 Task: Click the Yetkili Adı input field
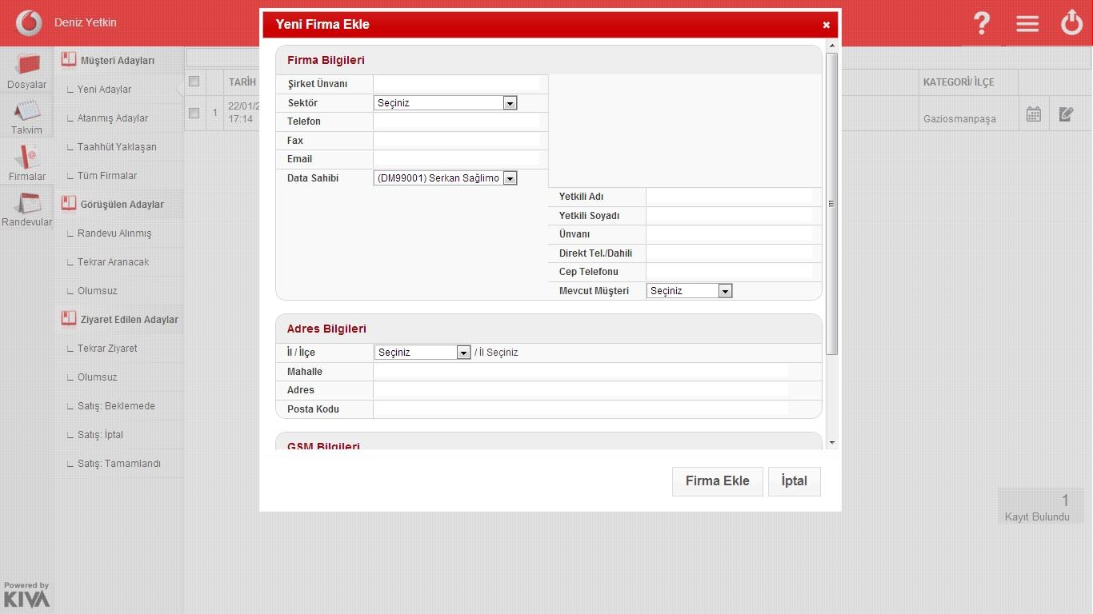tap(729, 197)
